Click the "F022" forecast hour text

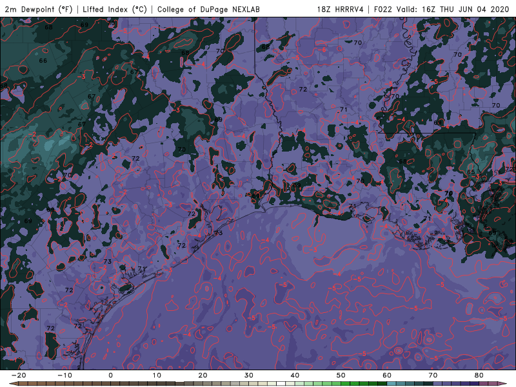383,9
